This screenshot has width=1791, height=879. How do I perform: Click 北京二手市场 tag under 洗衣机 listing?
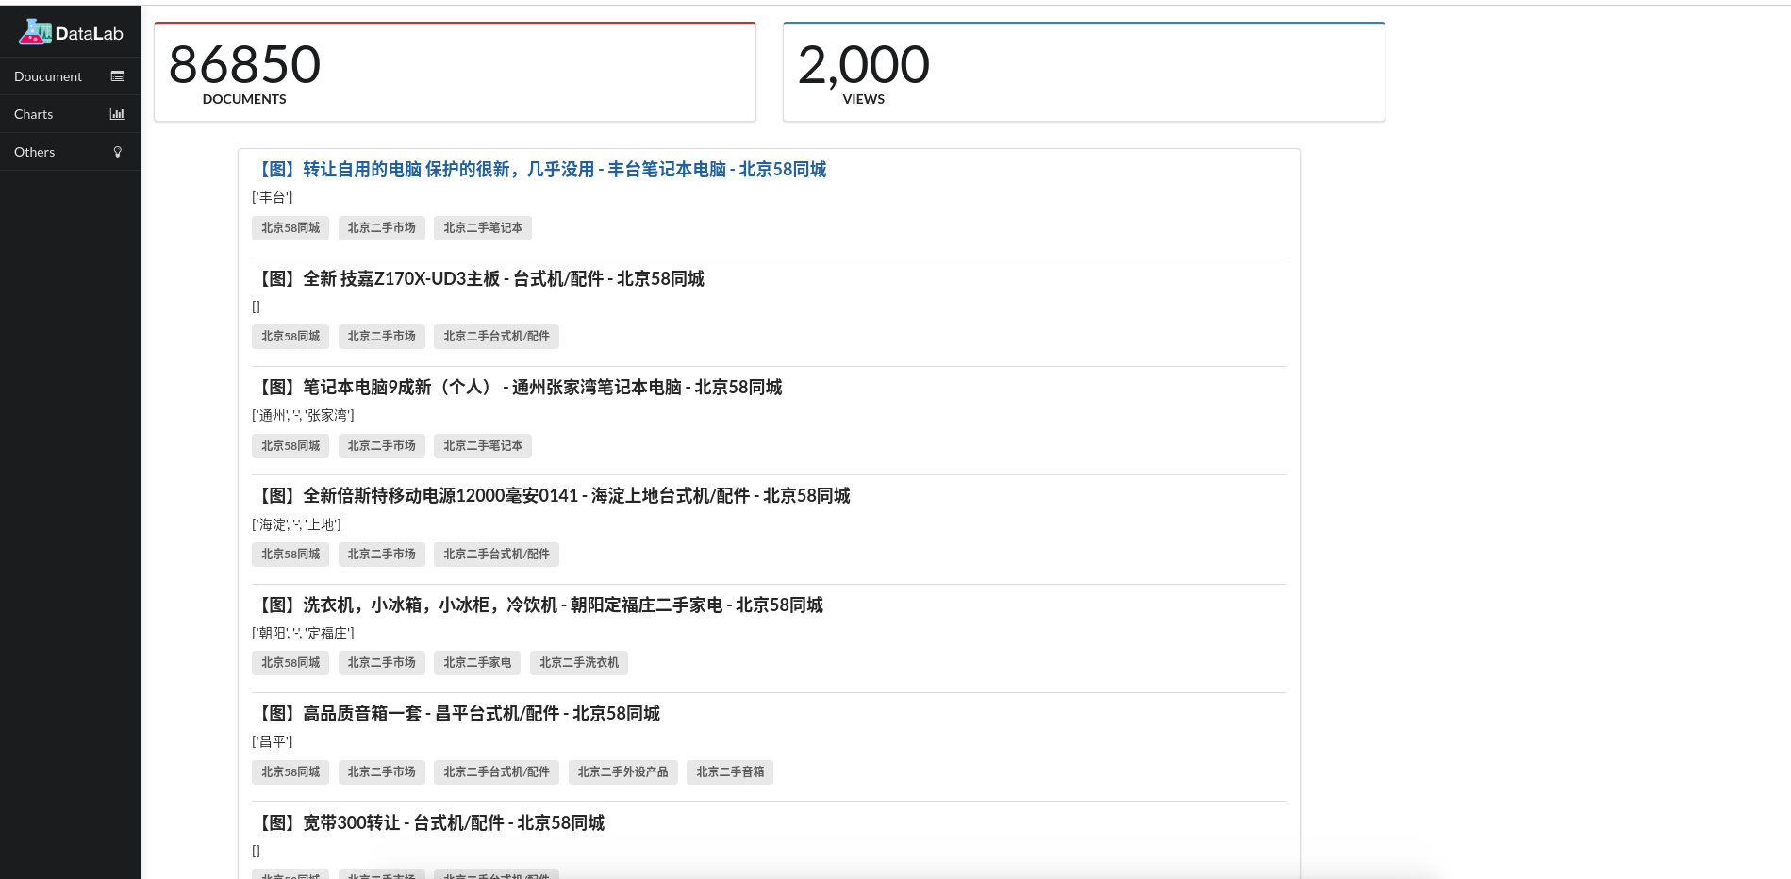pyautogui.click(x=382, y=663)
